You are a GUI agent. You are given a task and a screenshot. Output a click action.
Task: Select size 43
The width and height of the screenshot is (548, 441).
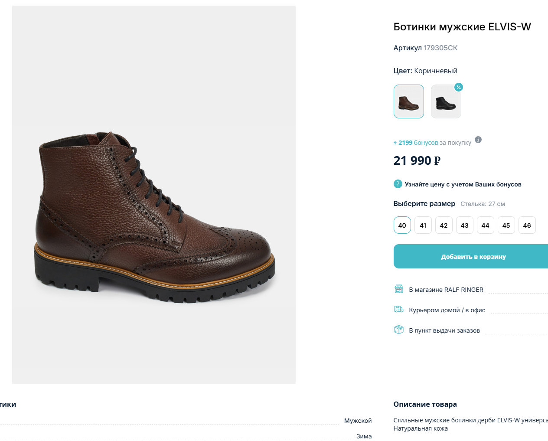click(464, 225)
